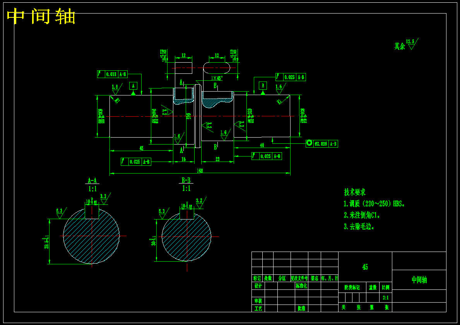
Task: Click the 比例 cell in title block
Action: 386,288
